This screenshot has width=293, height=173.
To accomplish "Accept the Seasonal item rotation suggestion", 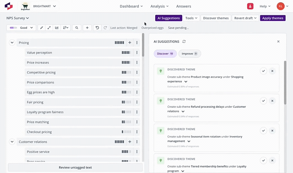I will click(x=263, y=131).
